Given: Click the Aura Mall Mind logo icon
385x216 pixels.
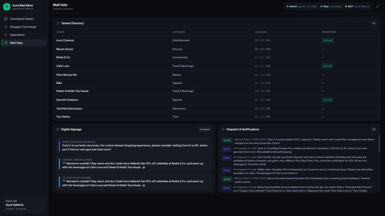Looking at the screenshot, I should coord(7,7).
